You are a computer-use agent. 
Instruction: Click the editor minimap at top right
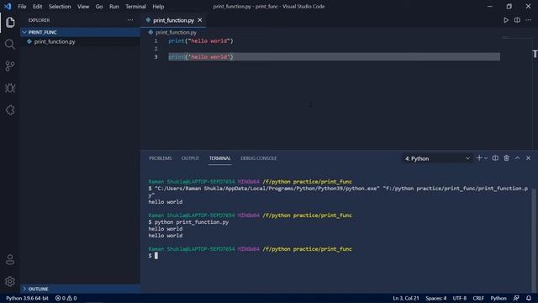click(x=515, y=38)
